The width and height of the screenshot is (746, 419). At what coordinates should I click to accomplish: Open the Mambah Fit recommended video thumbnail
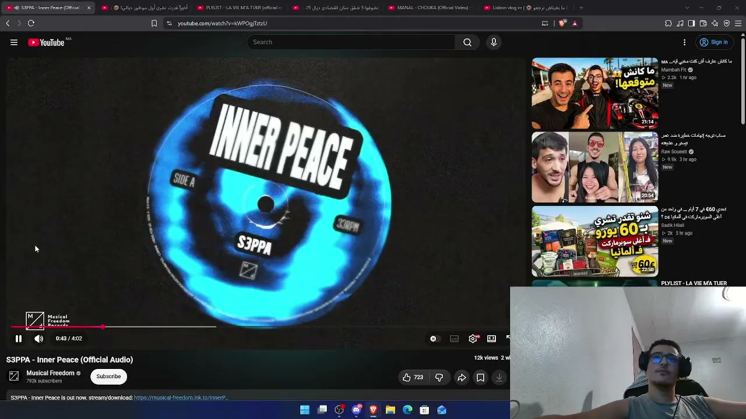pyautogui.click(x=594, y=93)
